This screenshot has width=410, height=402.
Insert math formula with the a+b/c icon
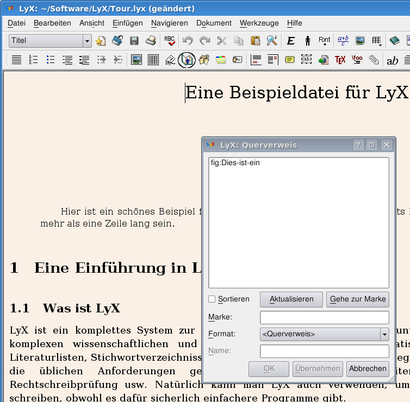point(343,41)
